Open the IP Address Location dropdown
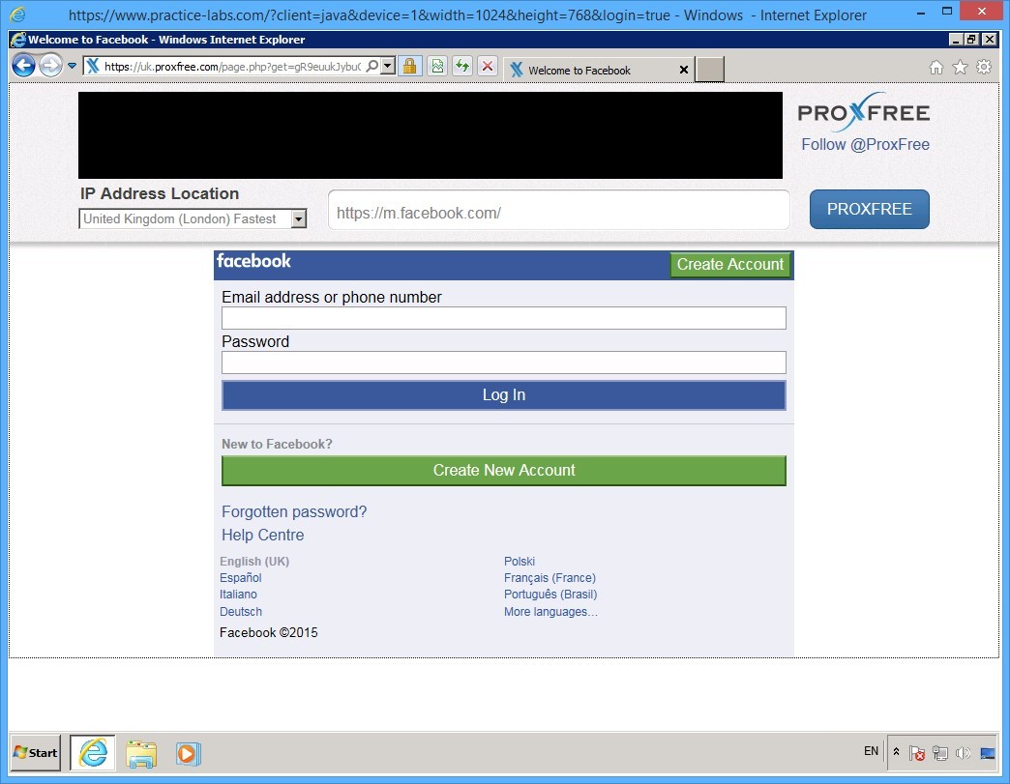The image size is (1010, 784). (299, 218)
